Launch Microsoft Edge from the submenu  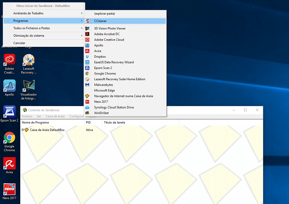point(125,90)
